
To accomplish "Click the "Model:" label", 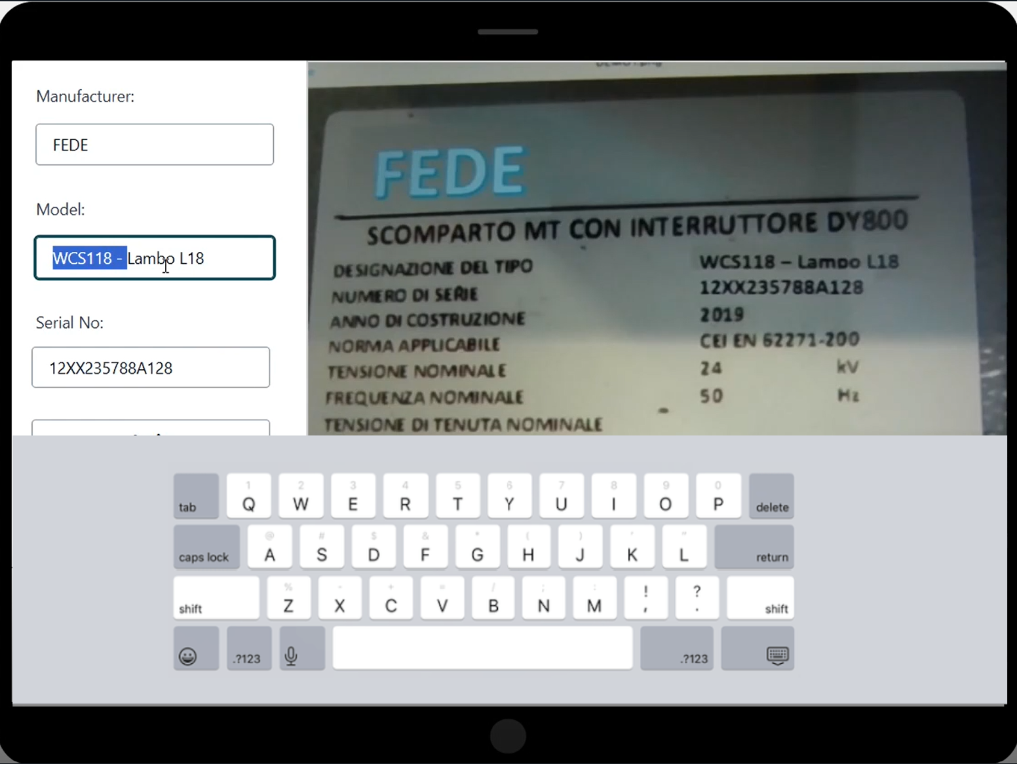I will (x=60, y=209).
